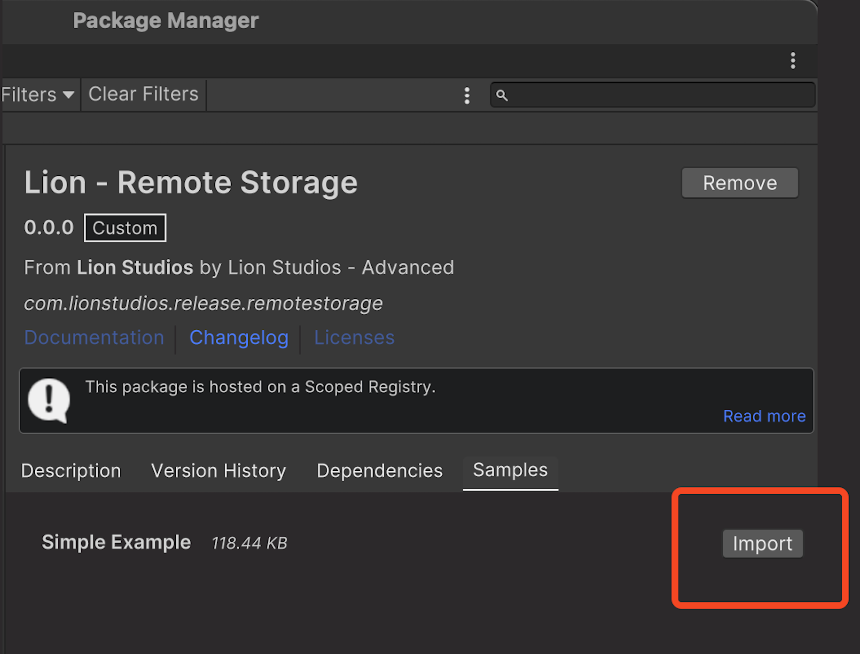
Task: Import the Simple Example sample
Action: point(762,544)
